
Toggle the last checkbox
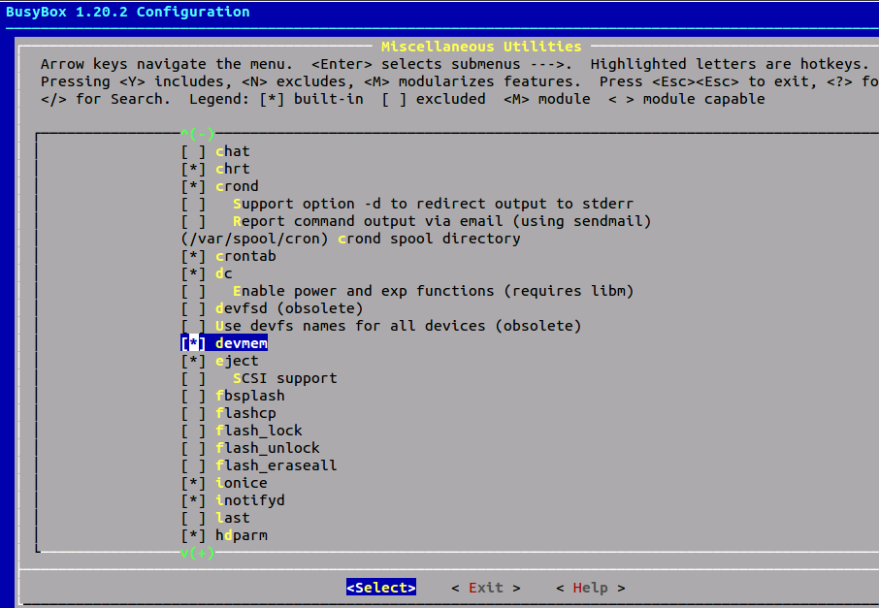[x=193, y=518]
